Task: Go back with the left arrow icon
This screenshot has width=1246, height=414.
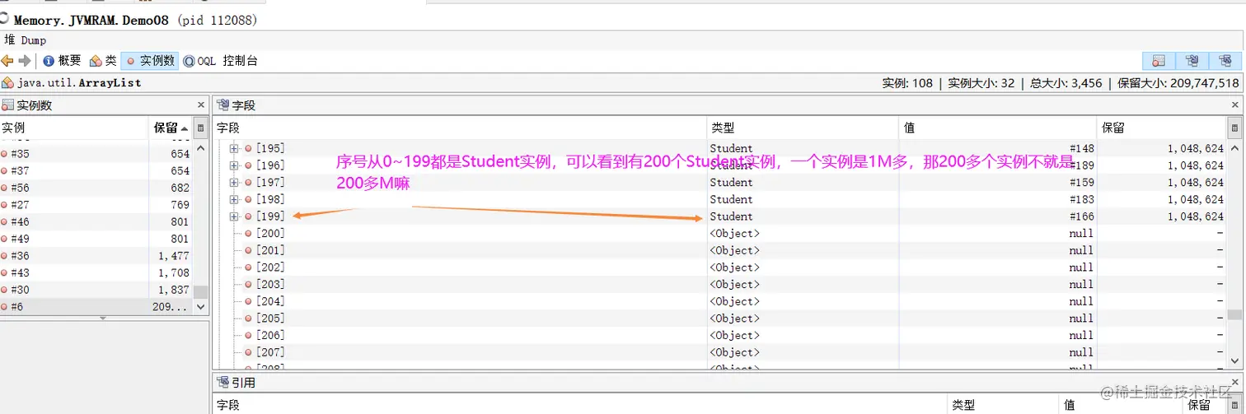Action: tap(7, 61)
